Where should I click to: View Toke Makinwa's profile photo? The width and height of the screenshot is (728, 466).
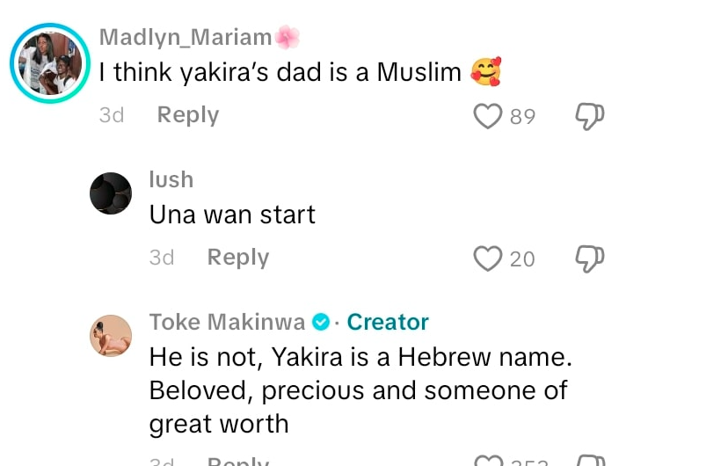click(111, 336)
